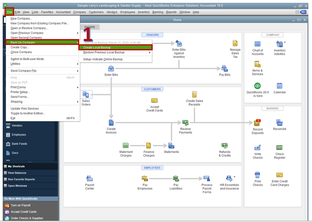Open the Pay Bills icon
Screen dimensions: 312x222
coord(225,68)
